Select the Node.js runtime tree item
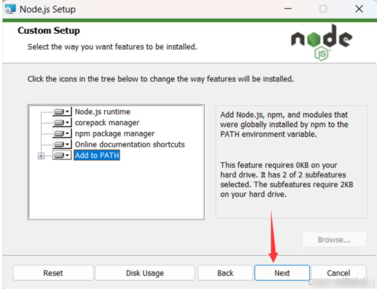 point(102,112)
